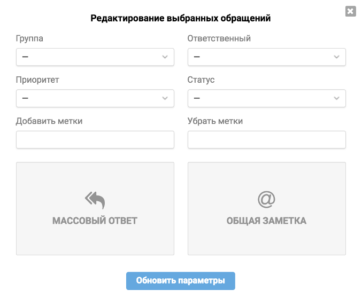Click the @ icon for shared note
362x306 pixels.
[x=266, y=200]
